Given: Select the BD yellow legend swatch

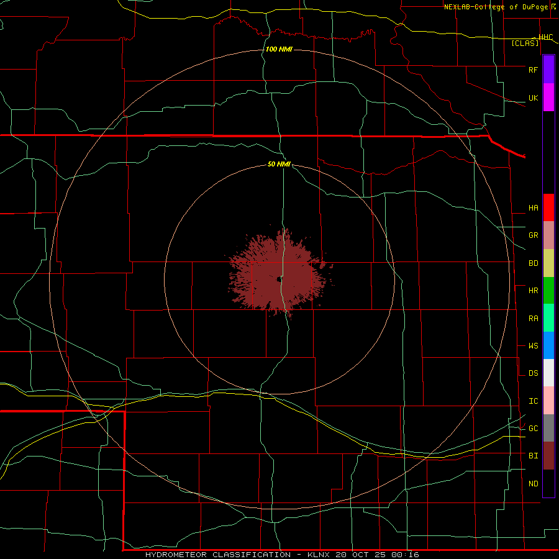Looking at the screenshot, I should coord(548,263).
